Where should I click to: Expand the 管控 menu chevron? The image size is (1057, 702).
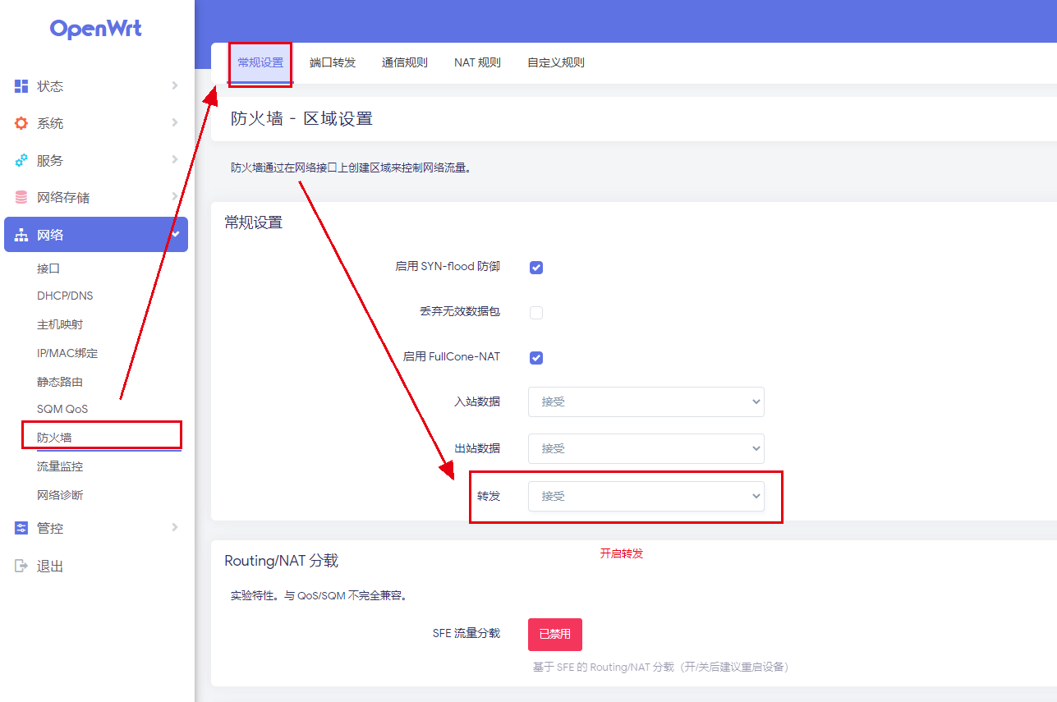175,527
